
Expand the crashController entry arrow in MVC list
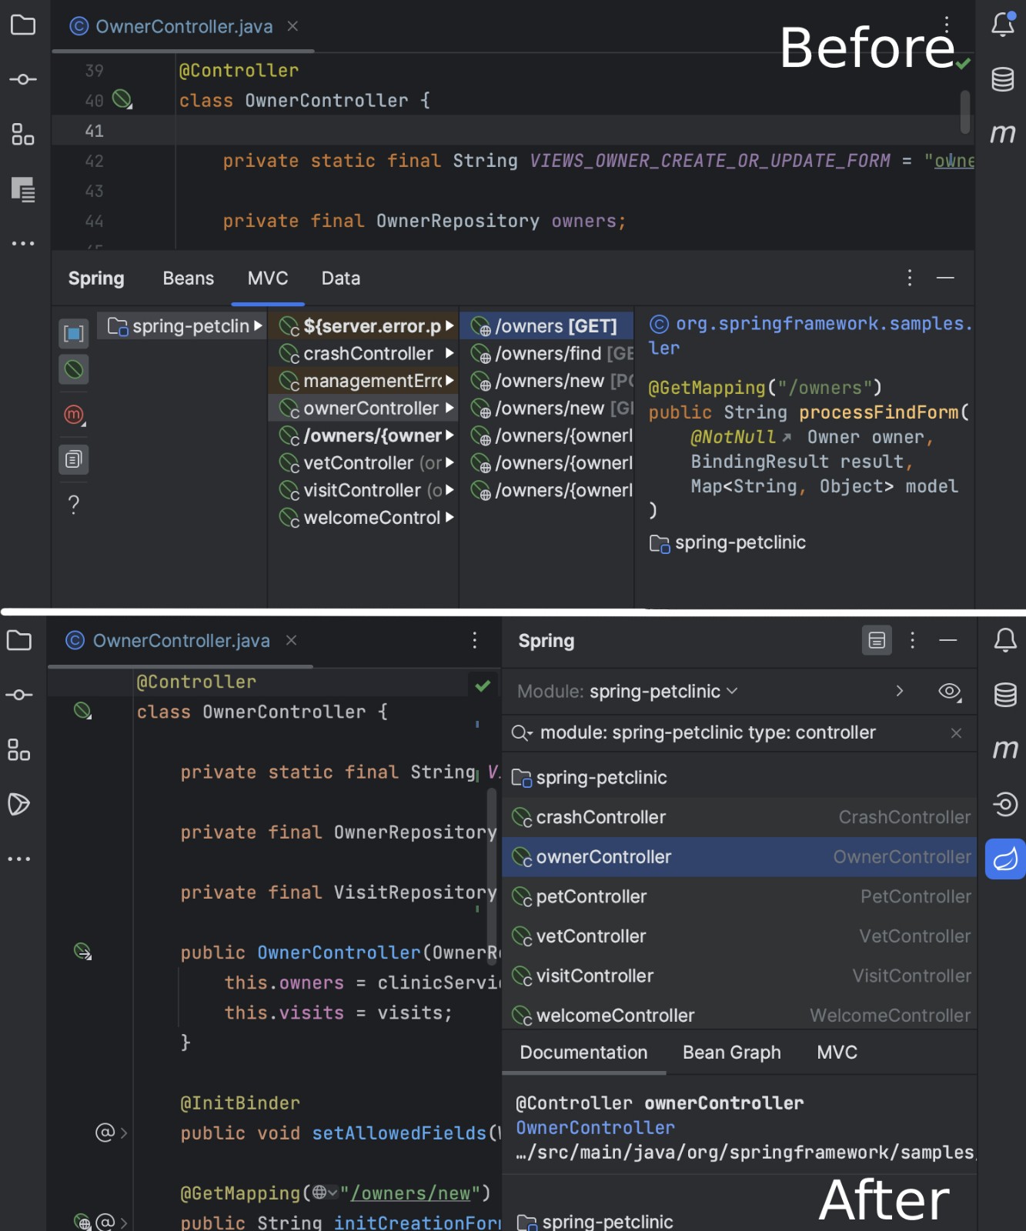[x=450, y=354]
